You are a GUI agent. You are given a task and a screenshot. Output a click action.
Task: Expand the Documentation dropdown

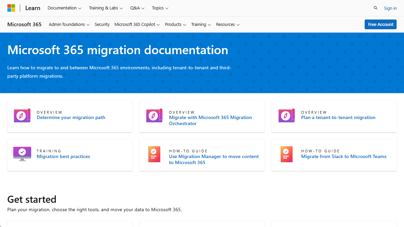point(64,8)
